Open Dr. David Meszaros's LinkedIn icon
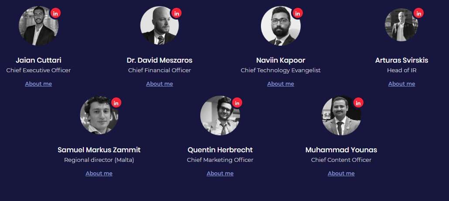The width and height of the screenshot is (449, 201). tap(177, 13)
